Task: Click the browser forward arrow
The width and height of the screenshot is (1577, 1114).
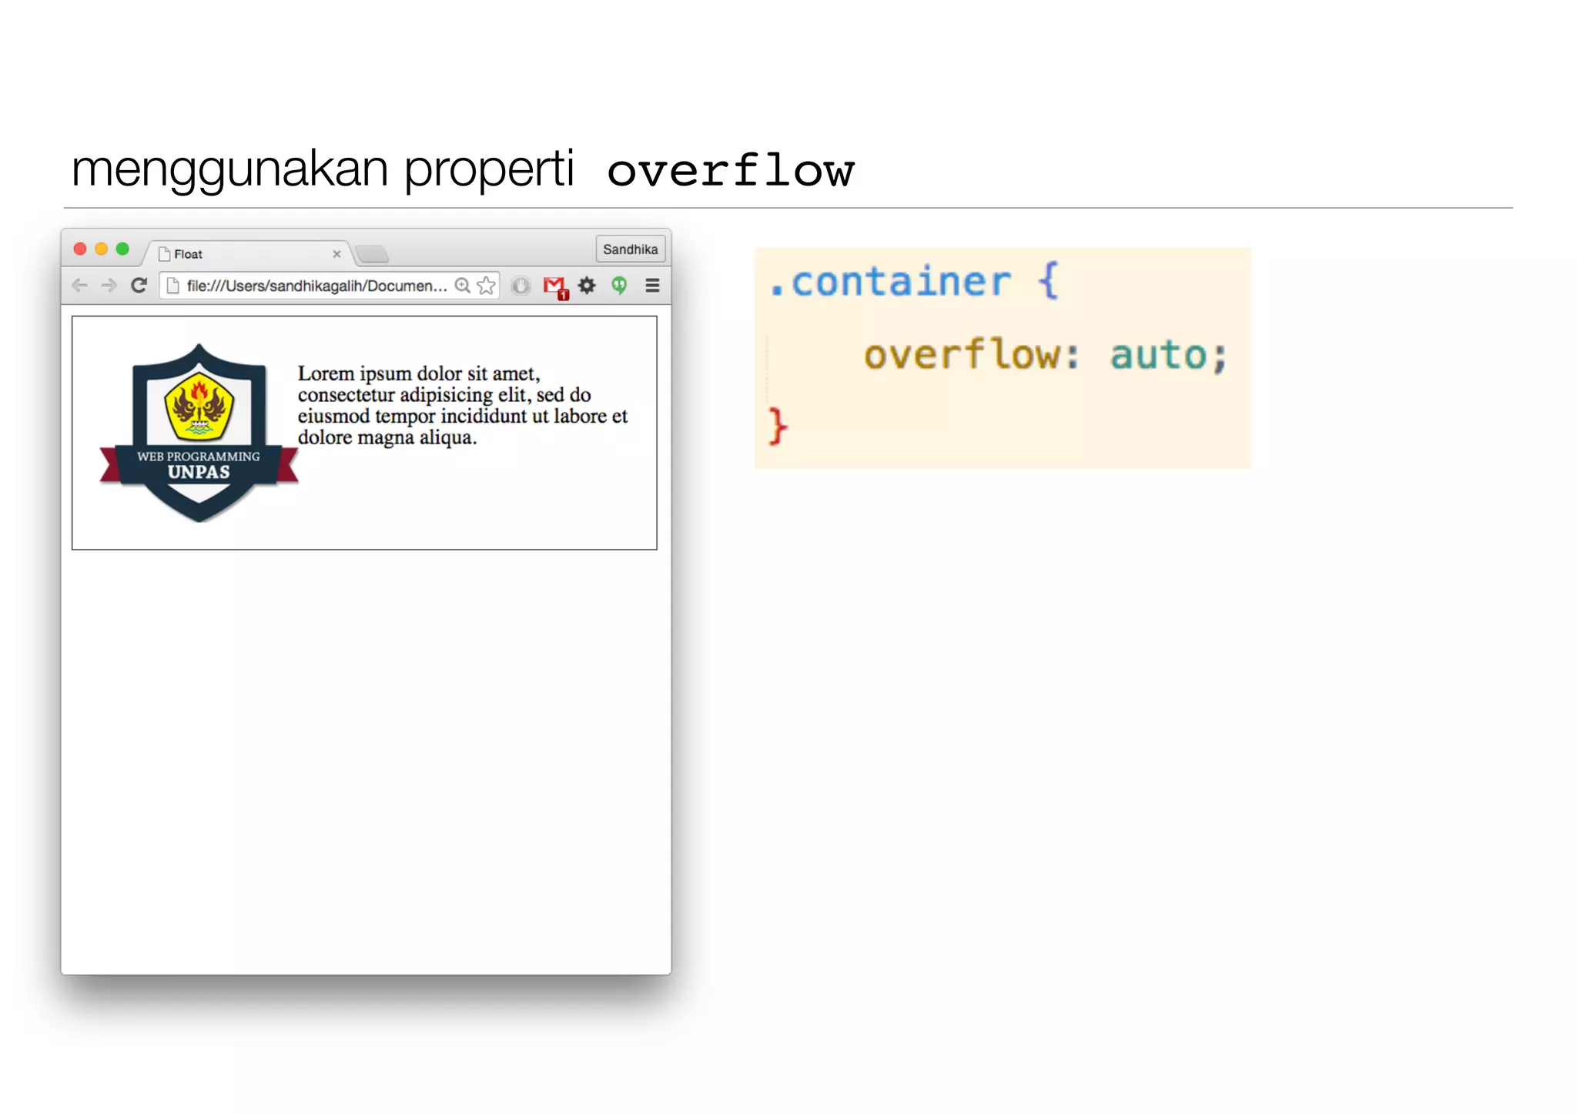Action: 109,286
